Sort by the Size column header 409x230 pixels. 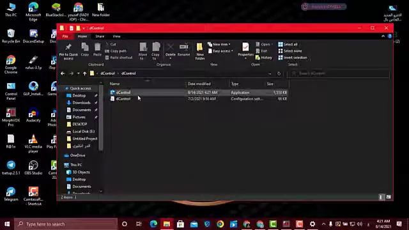tap(270, 84)
